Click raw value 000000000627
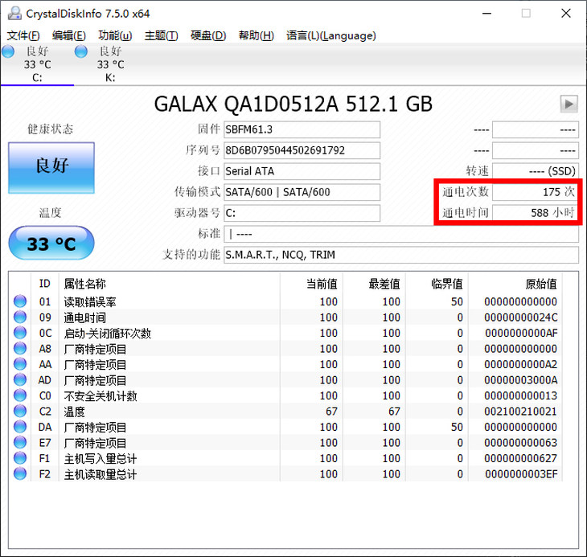587x557 pixels. point(520,458)
